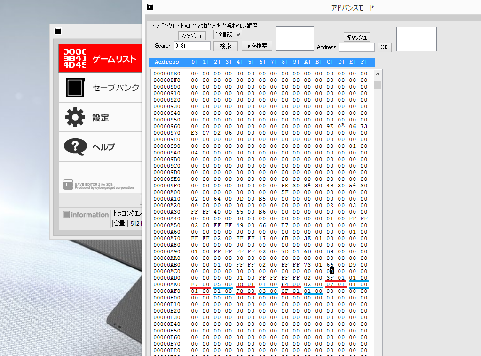Select address row 000009F0
The image size is (481, 356).
(167, 186)
